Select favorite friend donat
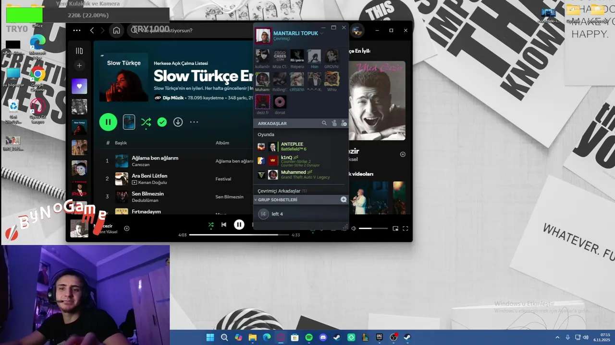615x345 pixels. pos(280,105)
